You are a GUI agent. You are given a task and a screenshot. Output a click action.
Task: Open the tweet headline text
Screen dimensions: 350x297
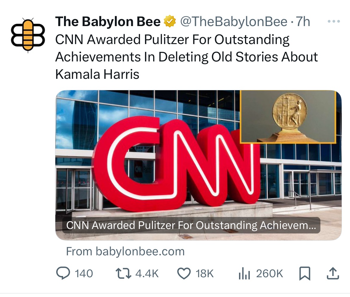tap(185, 57)
